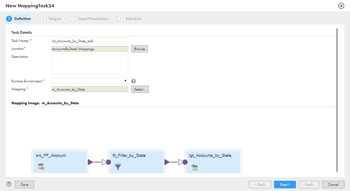
Task: Click the Task Name label
Action: pos(20,41)
